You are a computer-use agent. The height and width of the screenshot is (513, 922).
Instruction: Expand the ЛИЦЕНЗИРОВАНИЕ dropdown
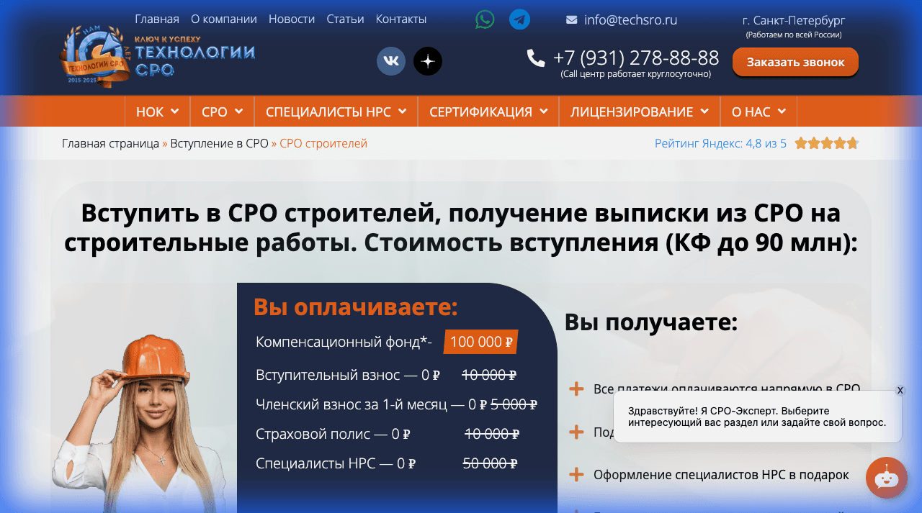click(x=638, y=111)
